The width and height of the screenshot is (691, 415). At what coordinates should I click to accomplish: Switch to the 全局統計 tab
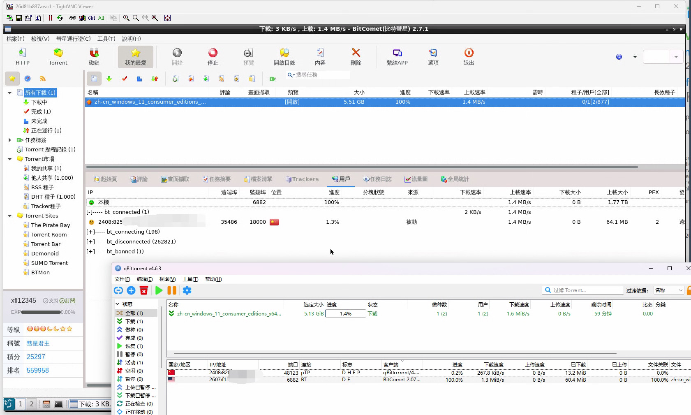455,179
